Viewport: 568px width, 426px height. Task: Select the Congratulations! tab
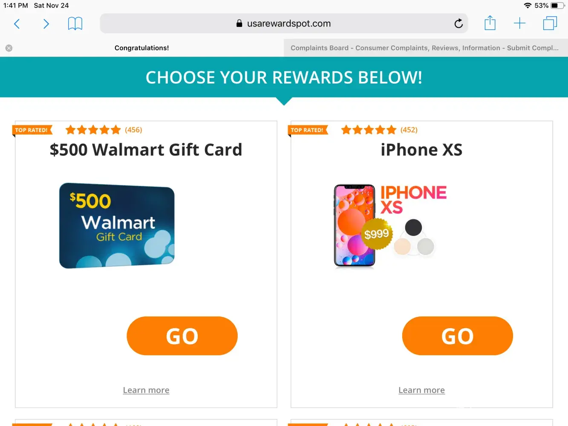[142, 48]
